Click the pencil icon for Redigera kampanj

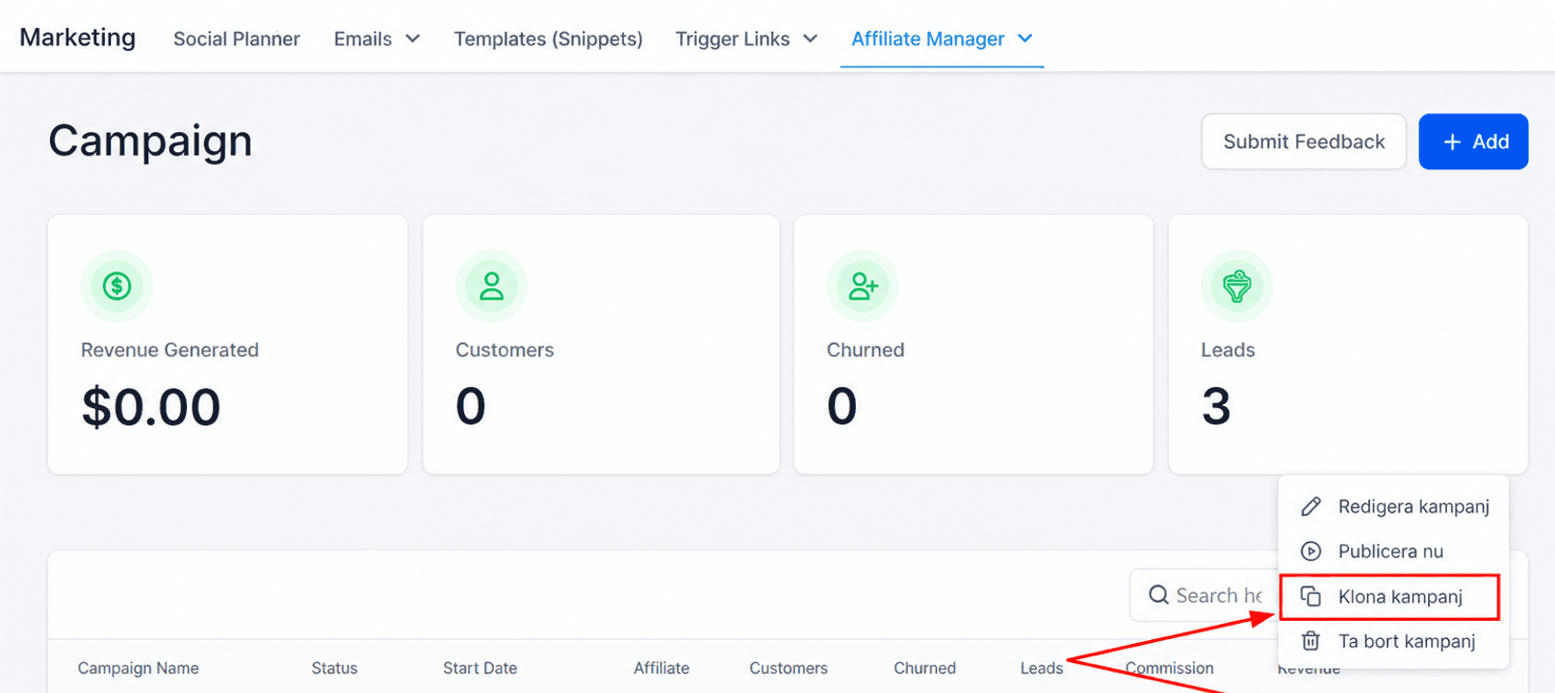1310,506
